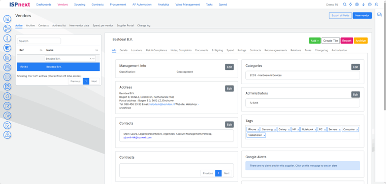
Task: Remove the Toebehoren tag
Action: click(264, 135)
